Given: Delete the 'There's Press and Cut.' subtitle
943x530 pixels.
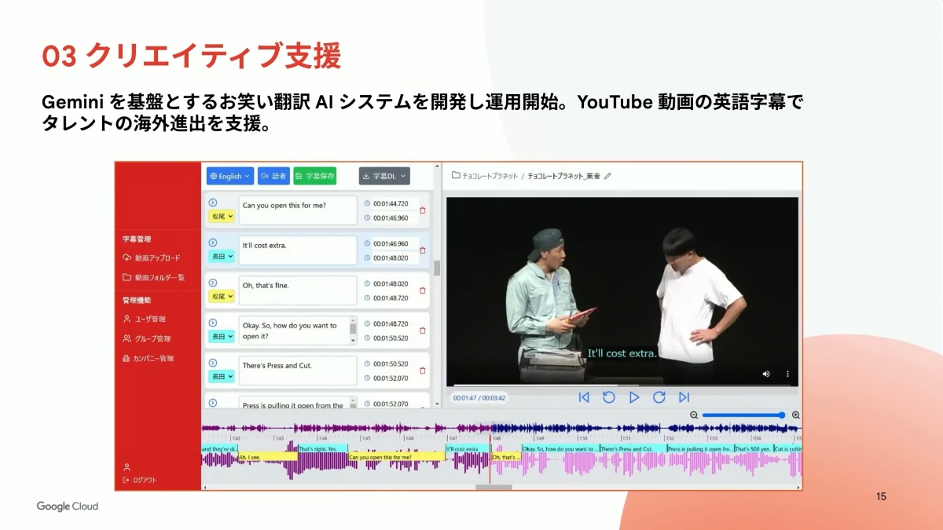Looking at the screenshot, I should pyautogui.click(x=423, y=371).
